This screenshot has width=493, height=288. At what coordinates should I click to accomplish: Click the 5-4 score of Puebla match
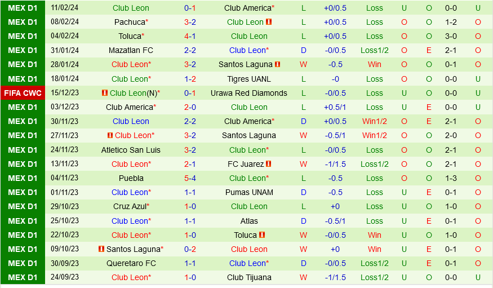[190, 178]
